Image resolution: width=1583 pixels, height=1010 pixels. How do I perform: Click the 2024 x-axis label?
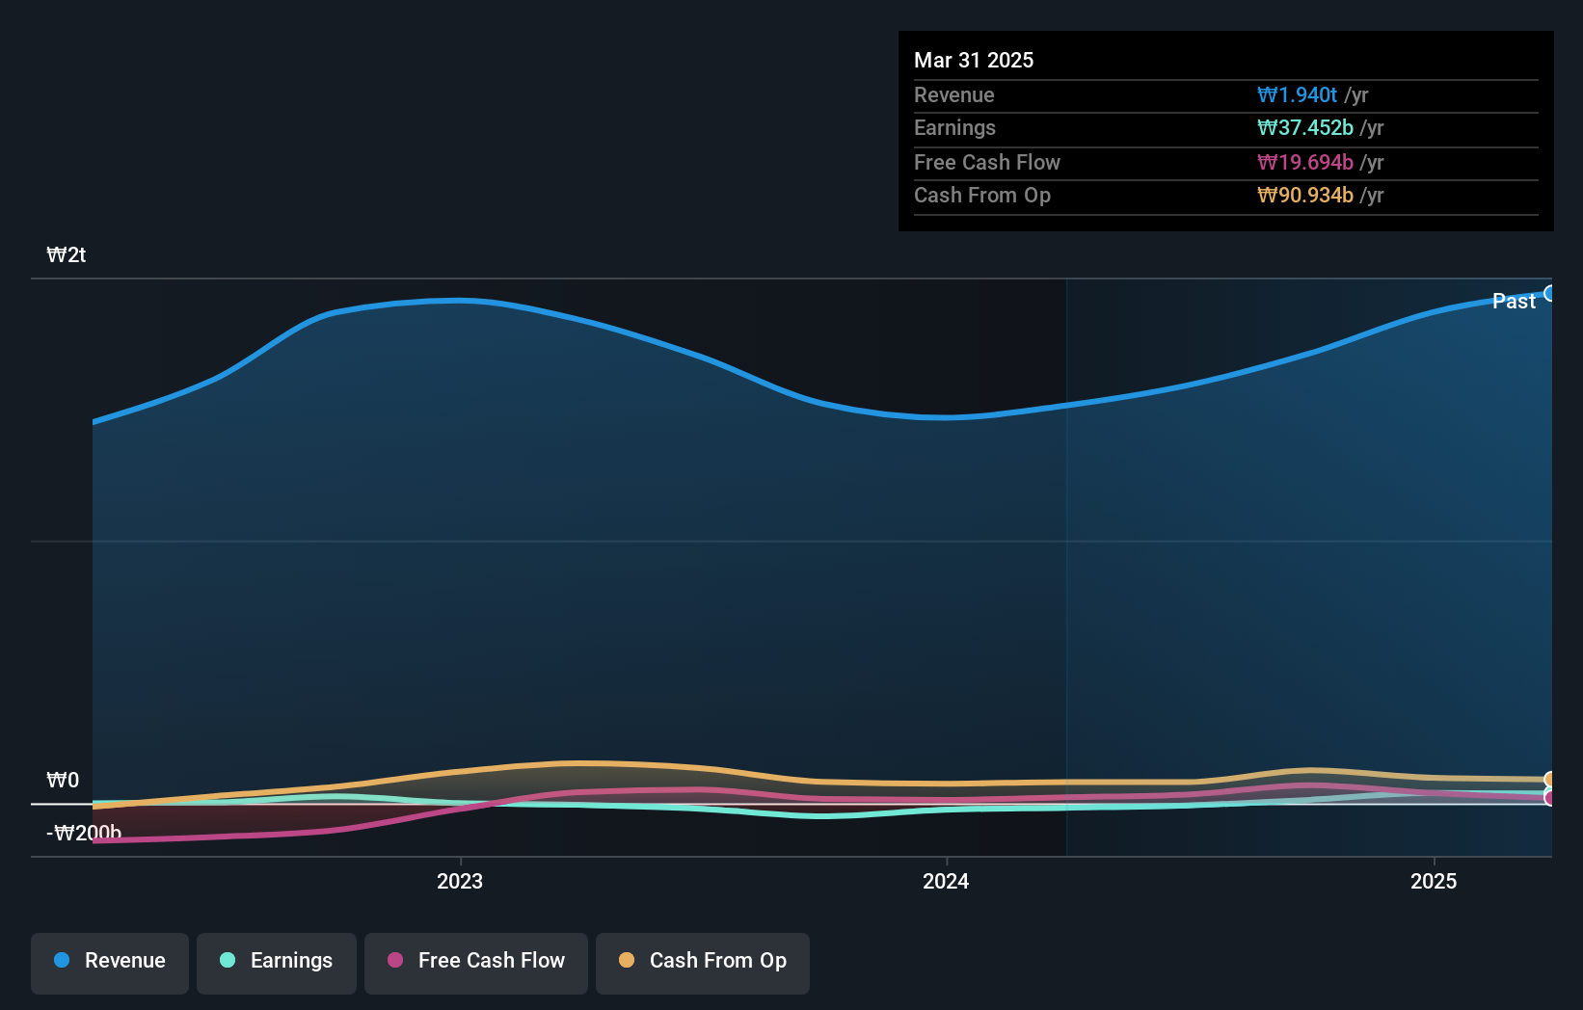pyautogui.click(x=946, y=881)
